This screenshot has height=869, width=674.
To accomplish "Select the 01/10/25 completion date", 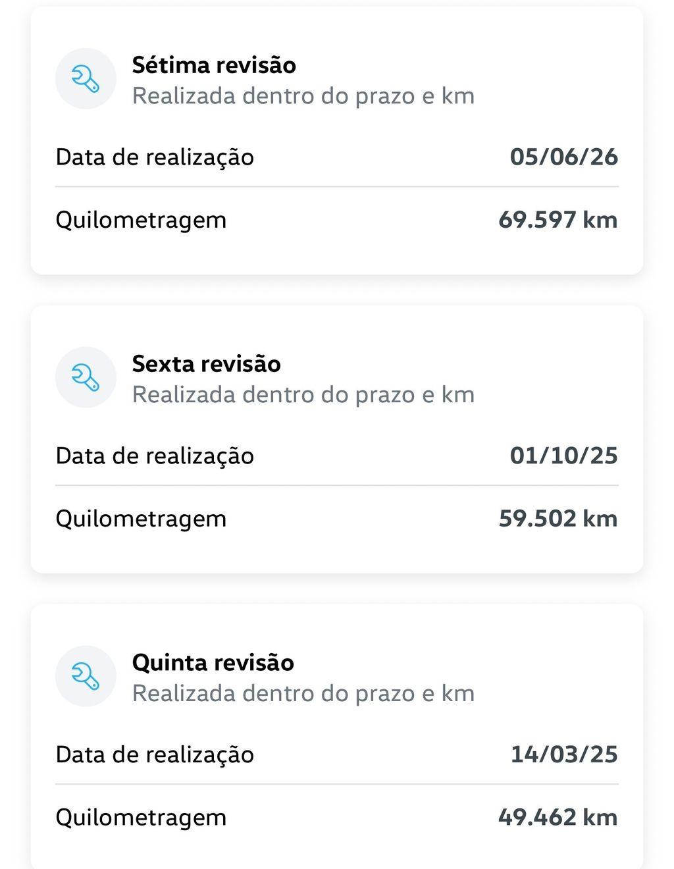I will point(564,456).
